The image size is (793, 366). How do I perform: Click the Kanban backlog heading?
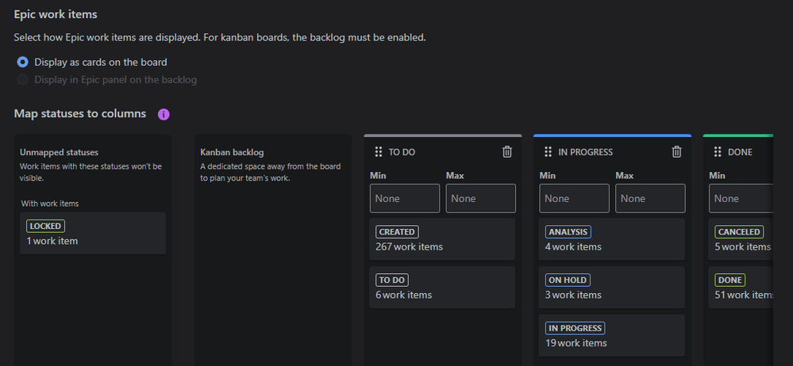click(x=232, y=152)
